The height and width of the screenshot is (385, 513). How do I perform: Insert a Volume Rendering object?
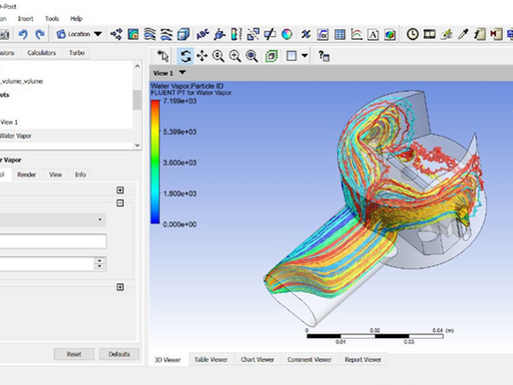click(x=183, y=34)
